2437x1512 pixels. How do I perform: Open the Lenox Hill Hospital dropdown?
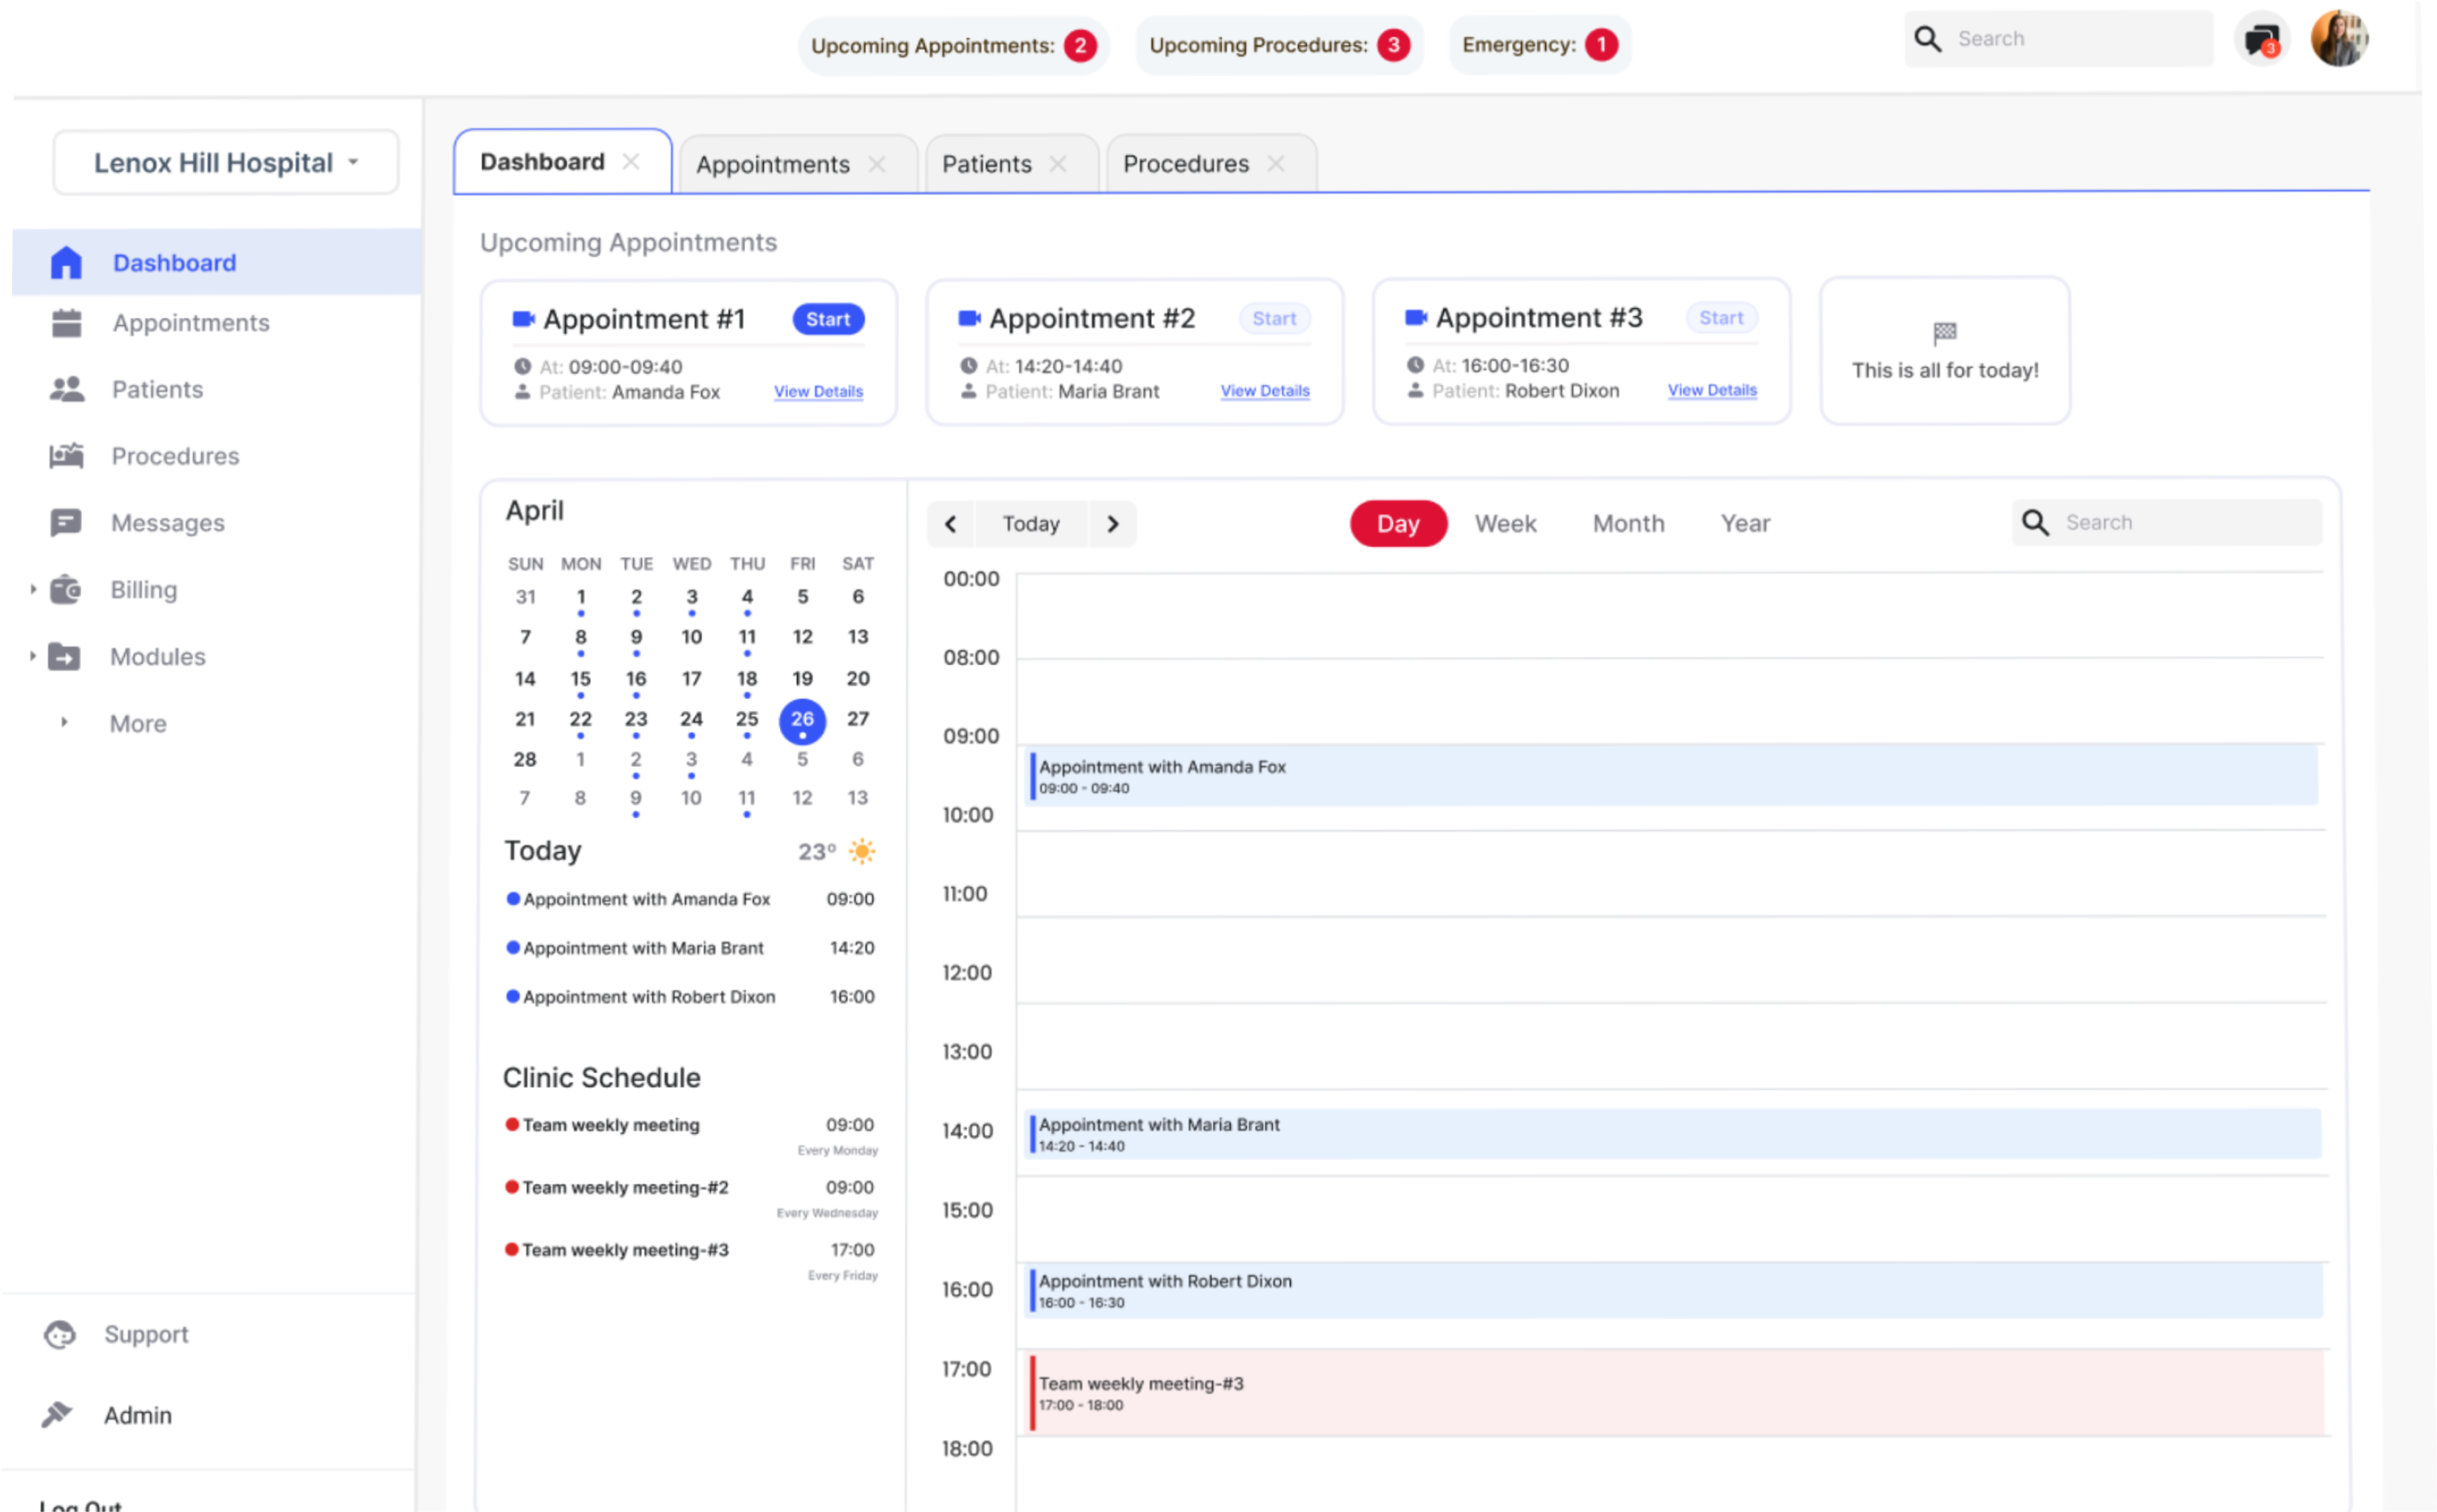tap(226, 163)
